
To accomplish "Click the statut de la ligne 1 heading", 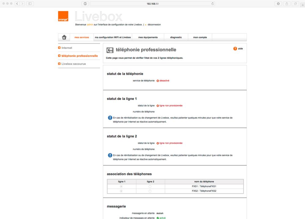I will [122, 99].
